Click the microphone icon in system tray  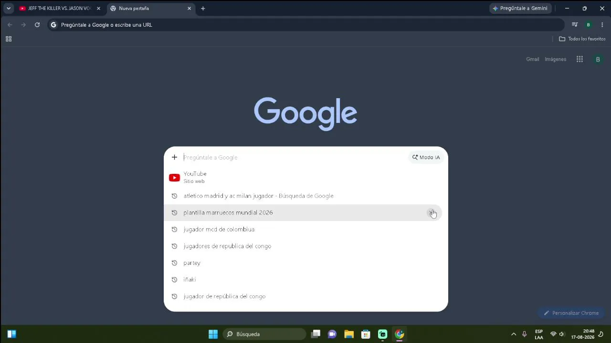pos(524,334)
